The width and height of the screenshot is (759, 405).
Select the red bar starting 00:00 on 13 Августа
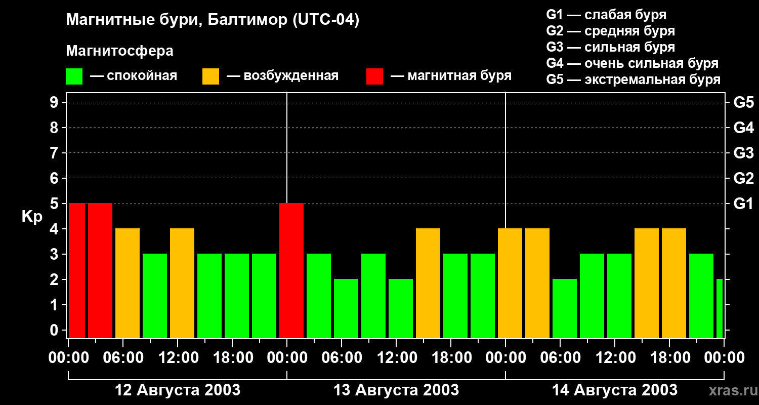pos(291,270)
